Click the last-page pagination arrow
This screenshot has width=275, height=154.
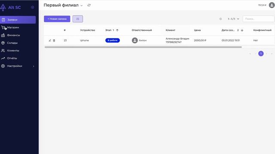click(272, 53)
